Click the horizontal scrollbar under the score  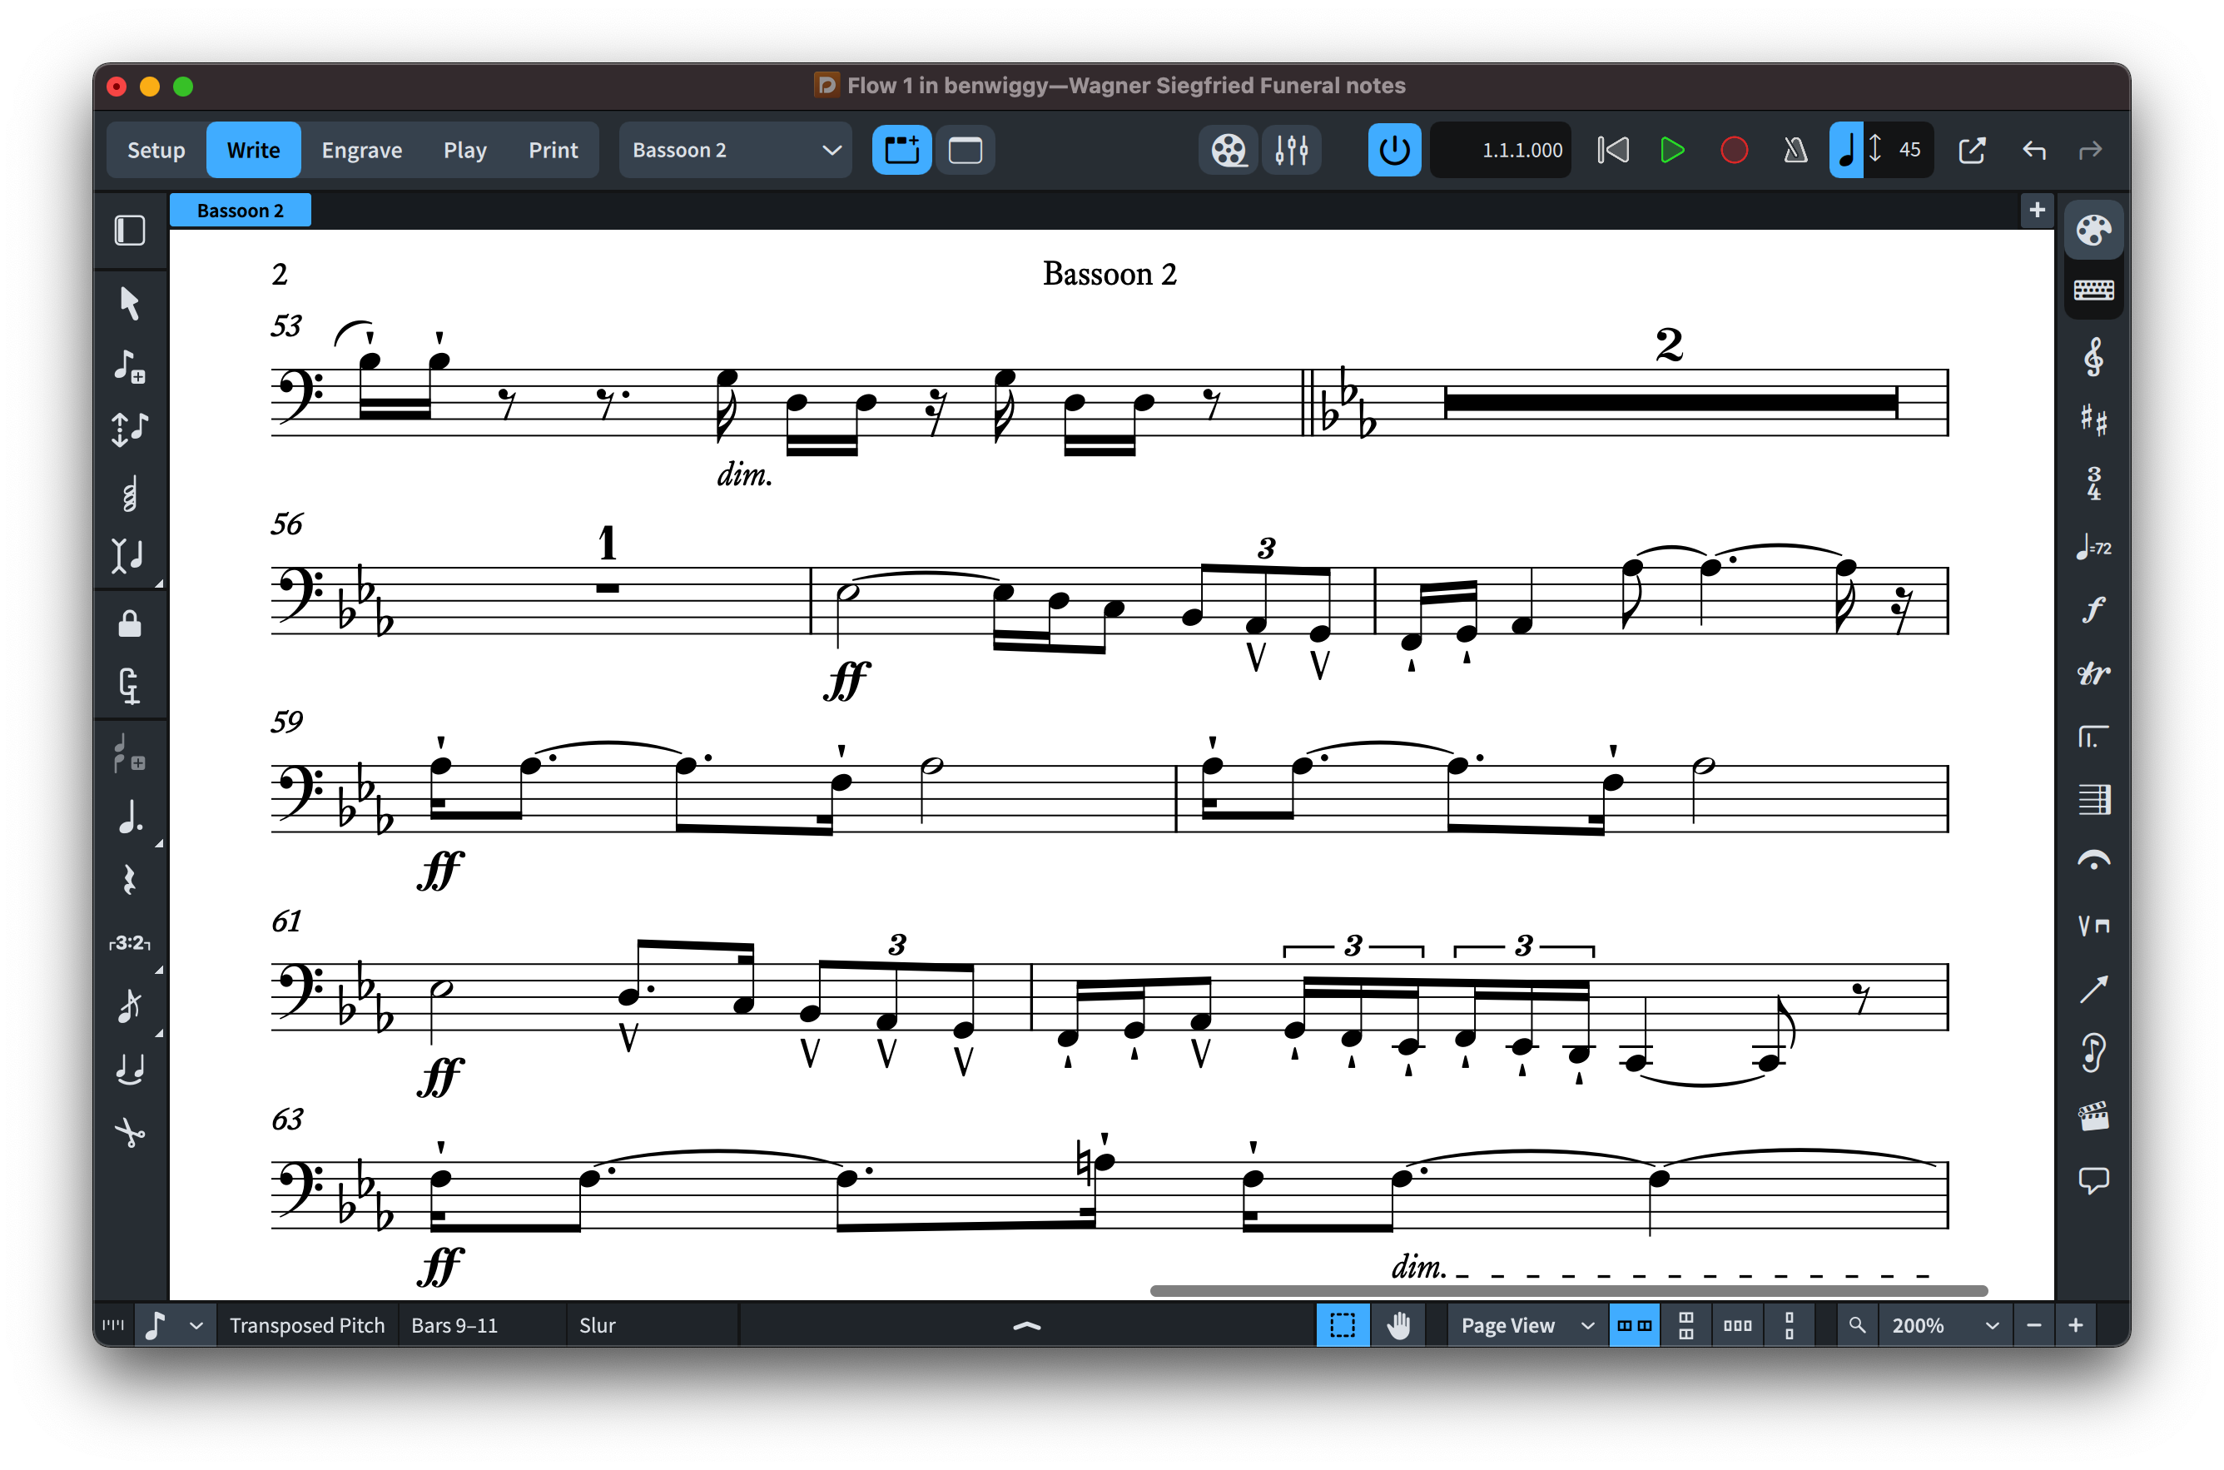tap(1568, 1291)
